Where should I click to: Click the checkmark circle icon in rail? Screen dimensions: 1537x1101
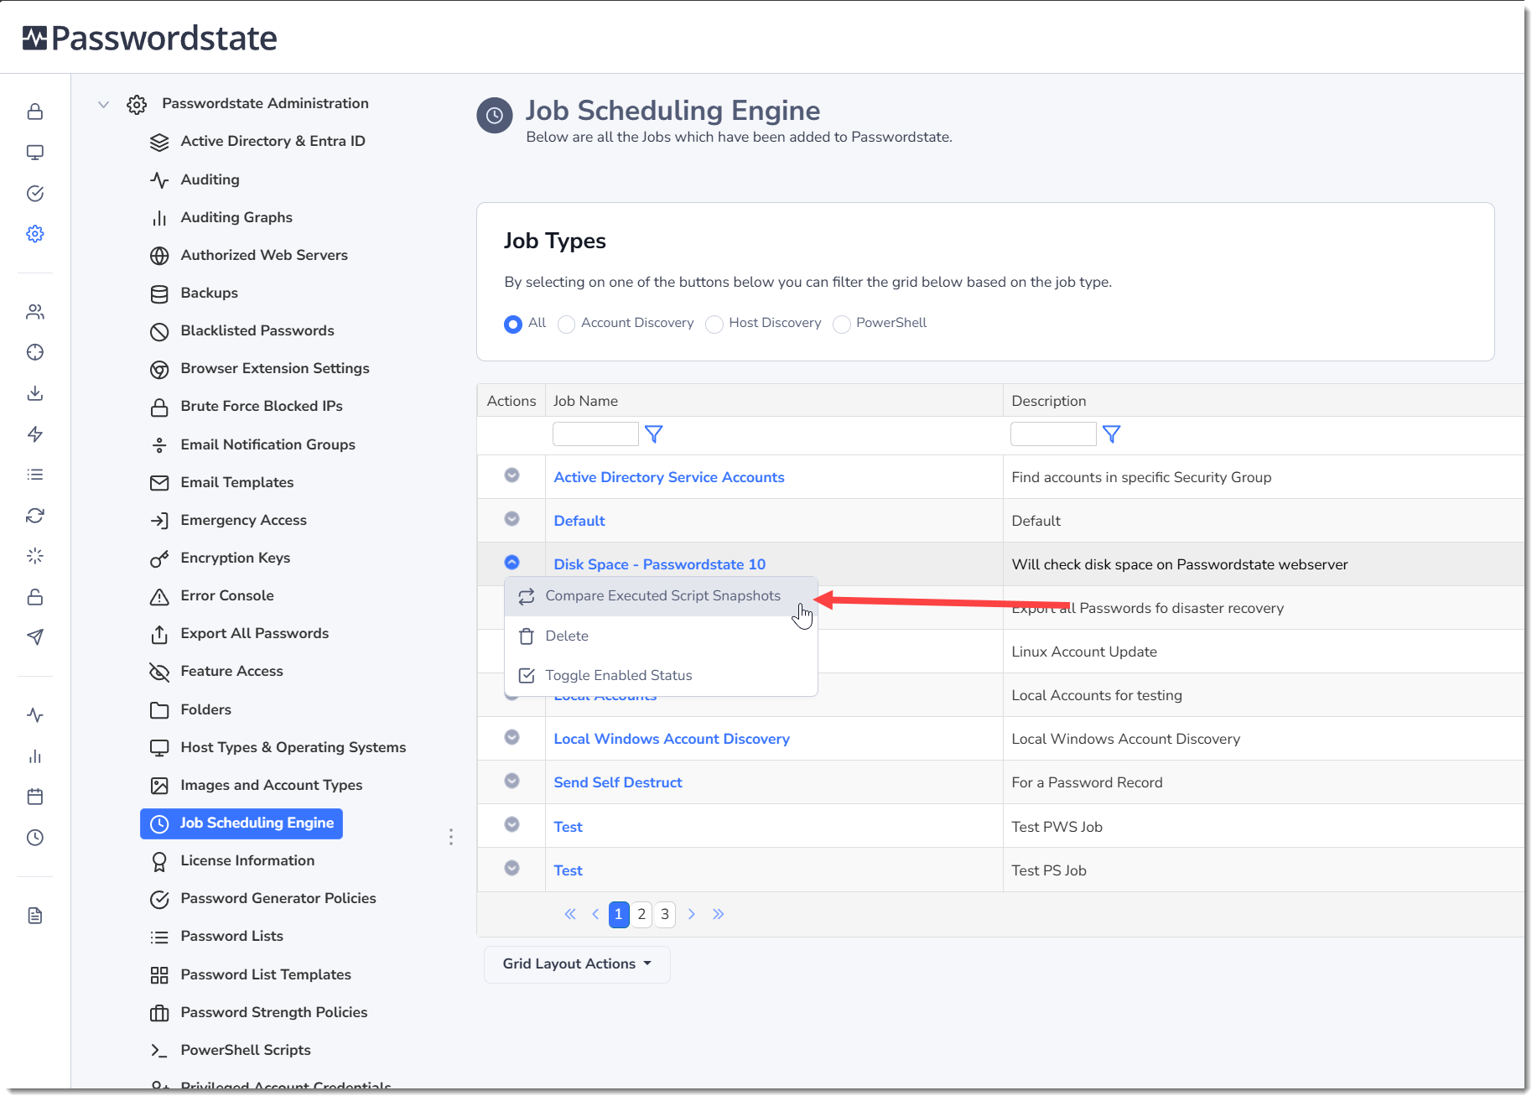coord(35,194)
